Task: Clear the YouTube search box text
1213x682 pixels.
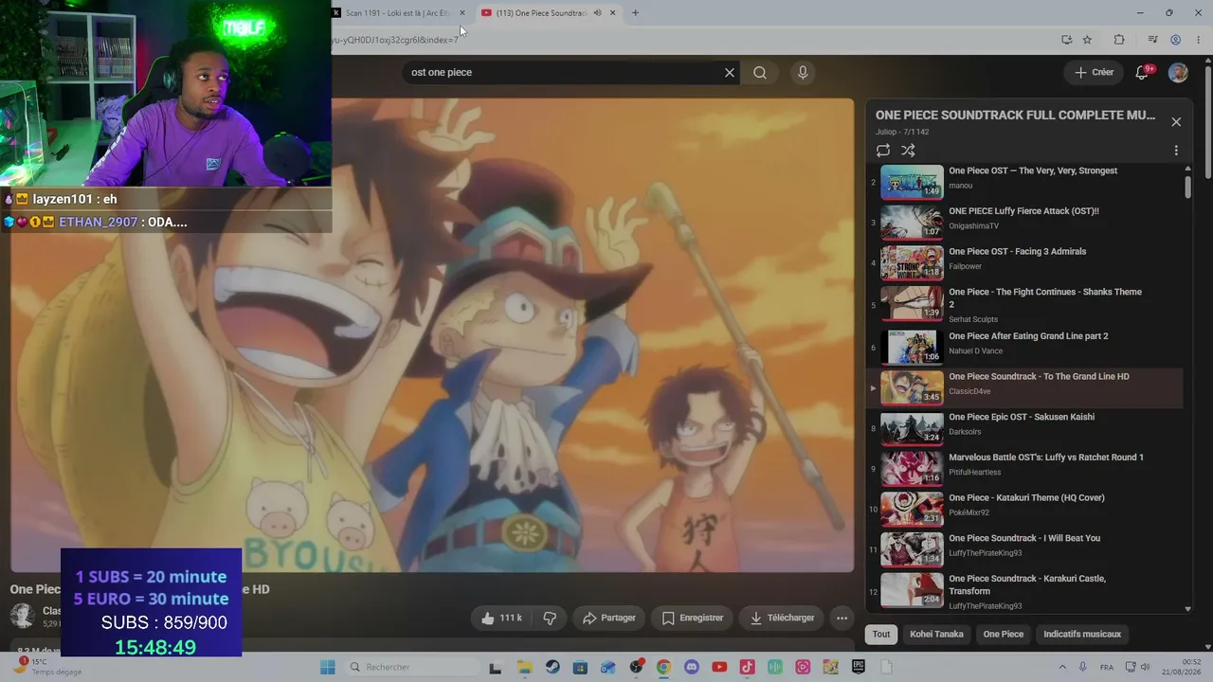Action: [730, 72]
